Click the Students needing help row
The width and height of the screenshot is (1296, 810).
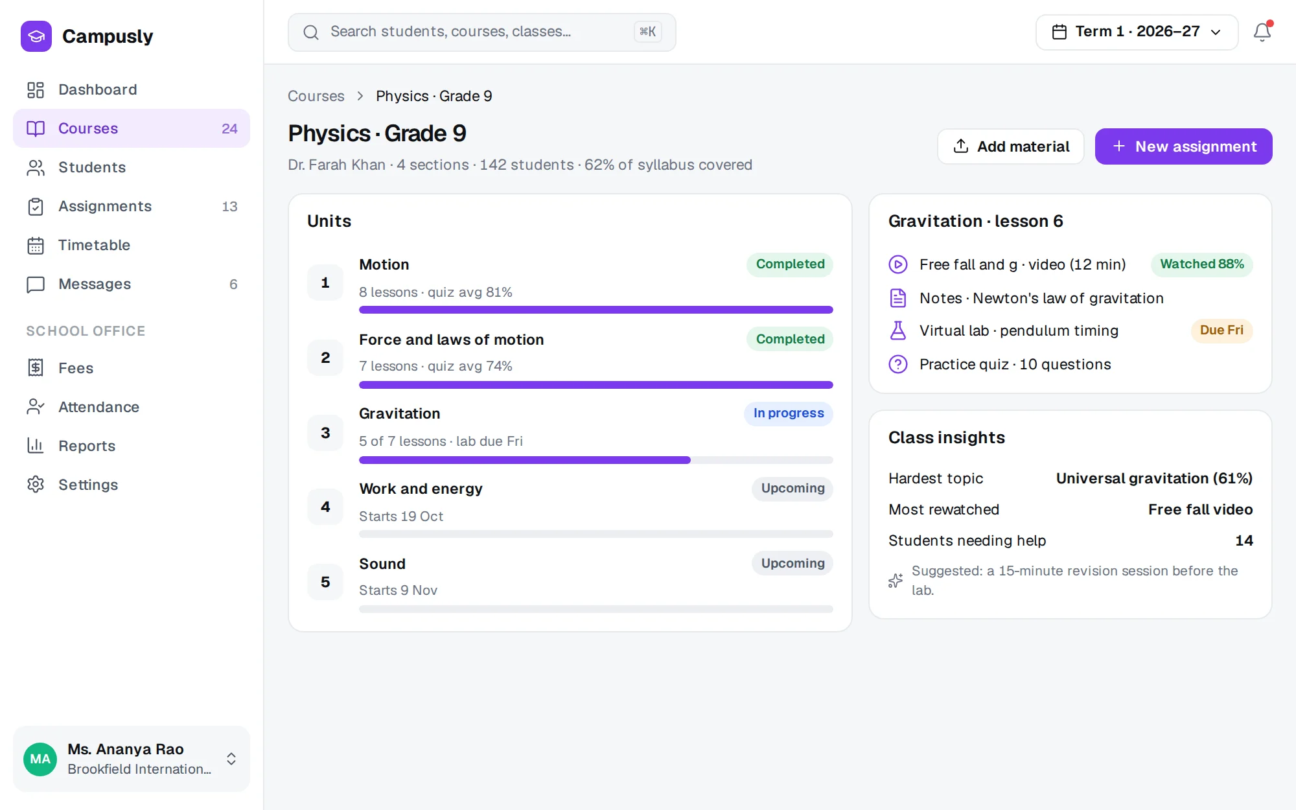pyautogui.click(x=1070, y=540)
